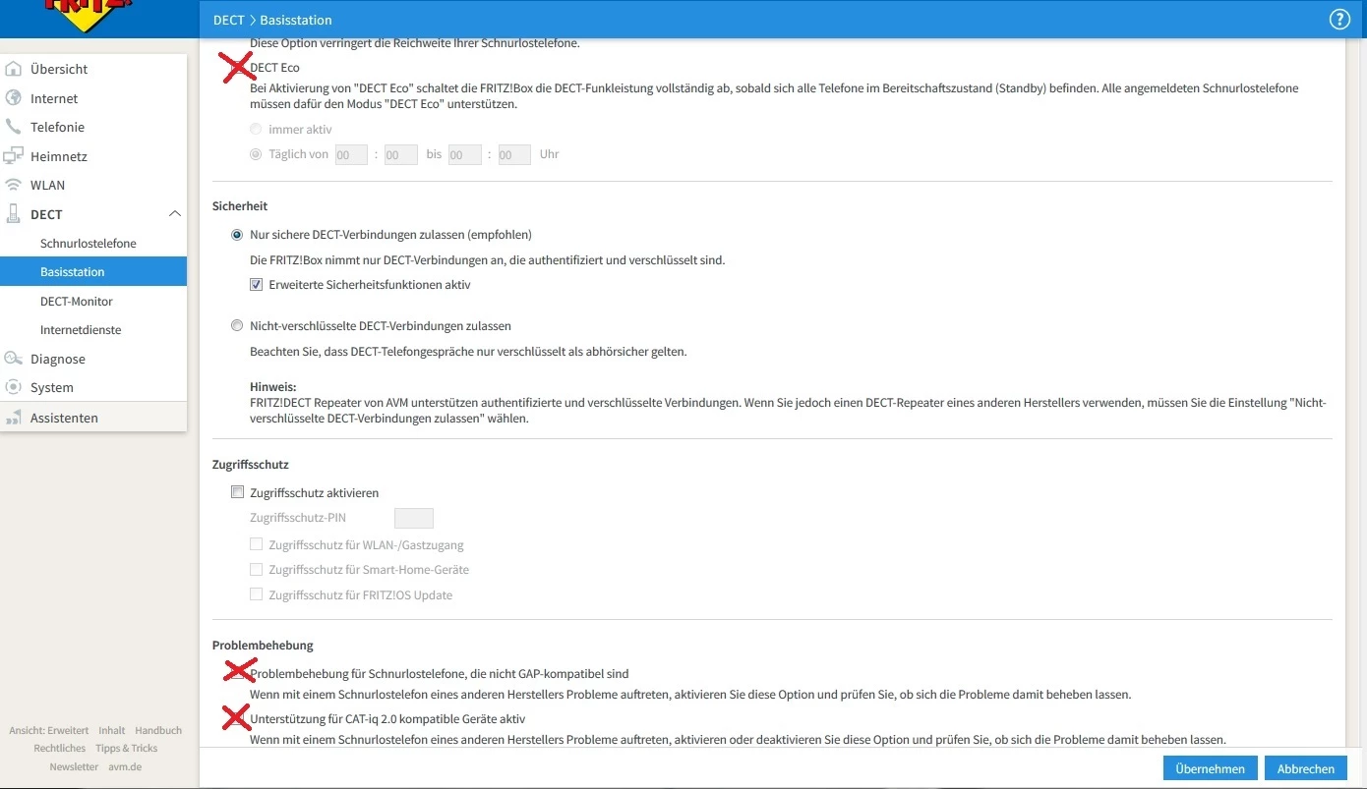The width and height of the screenshot is (1367, 789).
Task: Toggle 'Erweiterte Sicherheitsfunktionen aktiv' checkbox
Action: click(256, 285)
